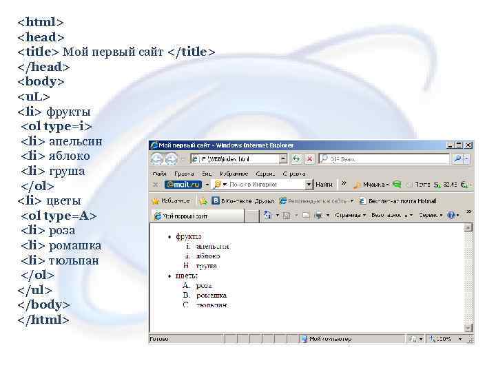
Task: Select the Мой первый сайт tab
Action: coord(198,216)
